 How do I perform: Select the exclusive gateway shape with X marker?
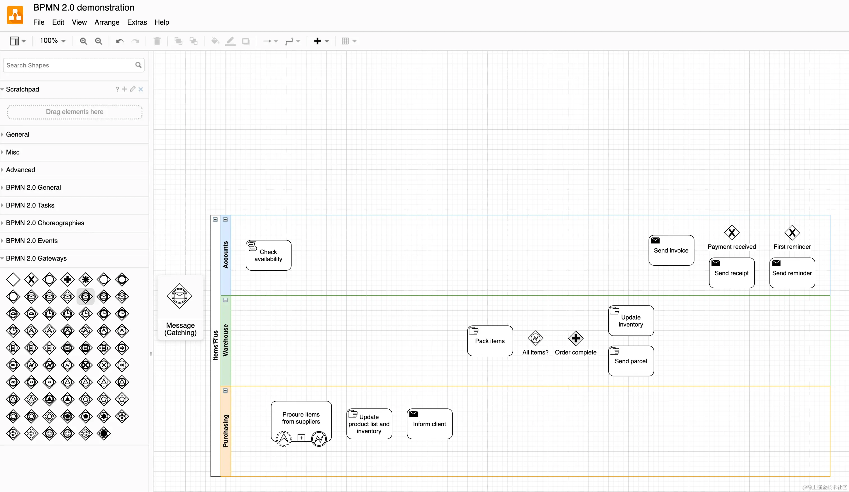(31, 279)
